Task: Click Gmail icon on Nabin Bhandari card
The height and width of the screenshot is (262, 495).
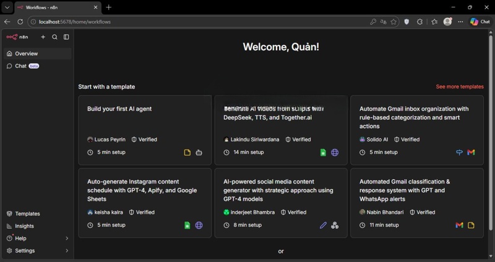Action: 459,225
